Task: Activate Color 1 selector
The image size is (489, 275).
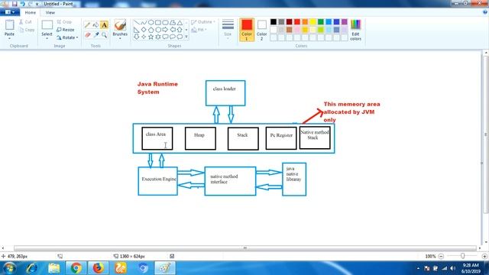Action: coord(246,30)
